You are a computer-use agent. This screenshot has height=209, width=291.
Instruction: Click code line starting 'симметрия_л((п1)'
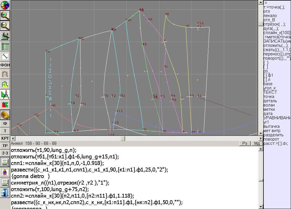coord(60,183)
